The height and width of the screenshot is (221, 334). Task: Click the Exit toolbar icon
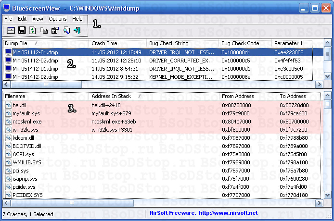pyautogui.click(x=77, y=30)
